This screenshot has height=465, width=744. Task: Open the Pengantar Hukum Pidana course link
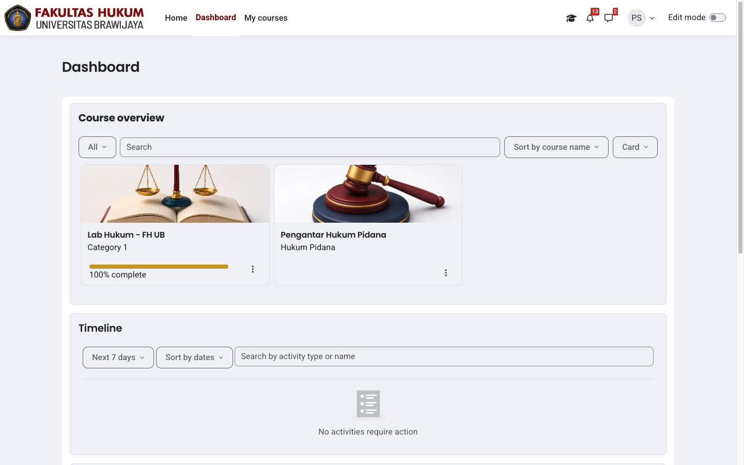click(x=333, y=235)
